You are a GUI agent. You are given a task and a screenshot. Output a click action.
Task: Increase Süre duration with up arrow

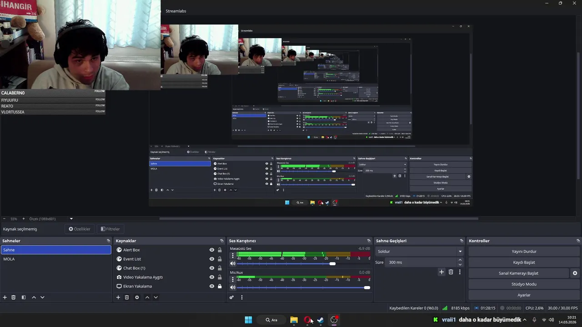coord(460,260)
